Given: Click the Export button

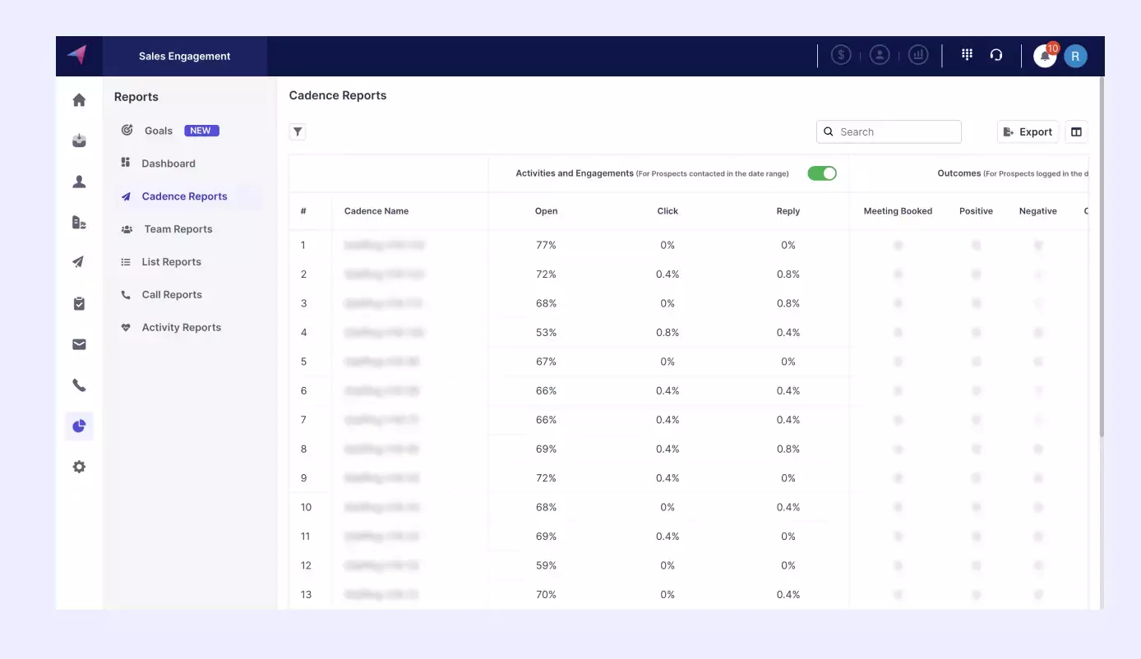Looking at the screenshot, I should (x=1028, y=131).
